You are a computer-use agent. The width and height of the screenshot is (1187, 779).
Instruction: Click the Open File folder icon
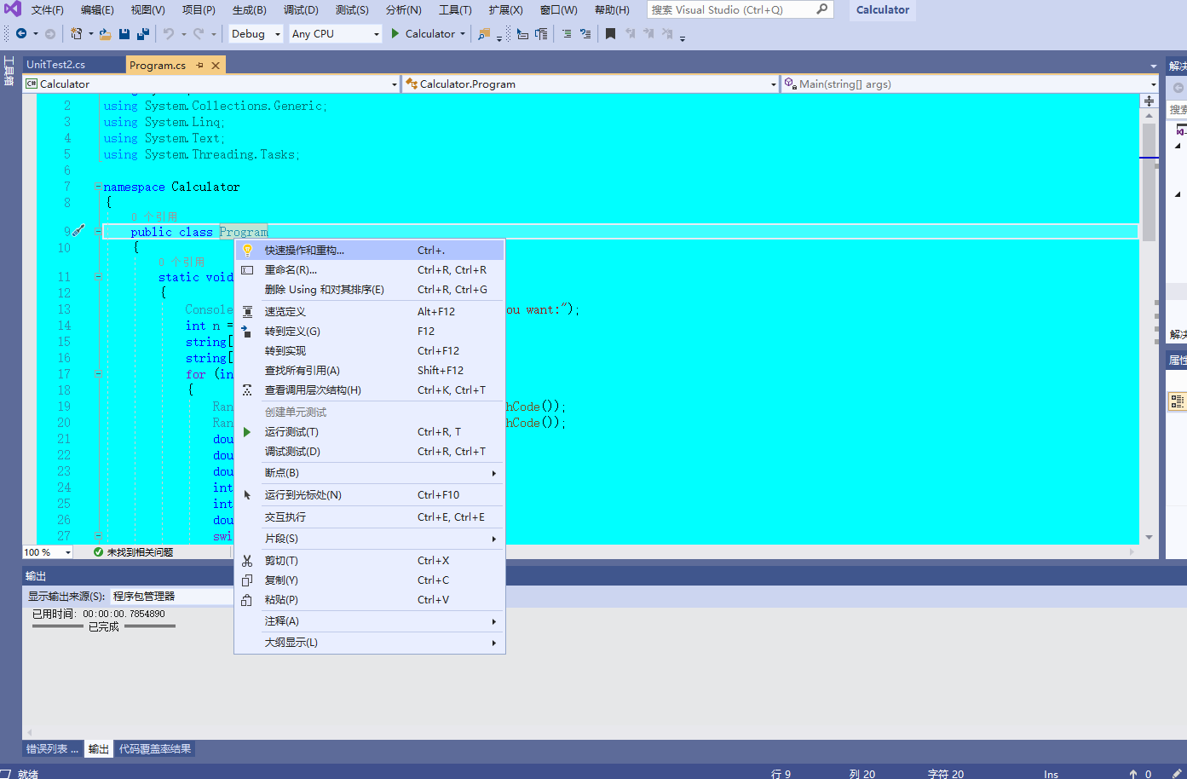[x=105, y=34]
